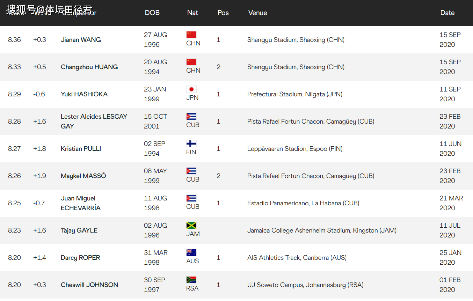The image size is (473, 301).
Task: Click China flag in Jianan WANG's row
Action: [191, 35]
